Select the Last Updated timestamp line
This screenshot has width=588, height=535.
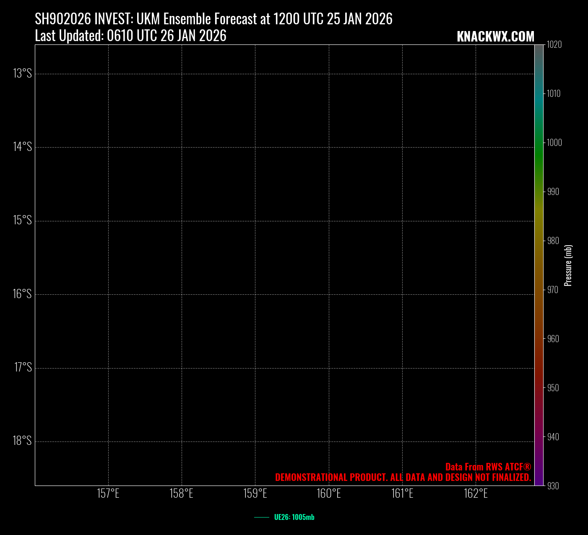click(130, 36)
